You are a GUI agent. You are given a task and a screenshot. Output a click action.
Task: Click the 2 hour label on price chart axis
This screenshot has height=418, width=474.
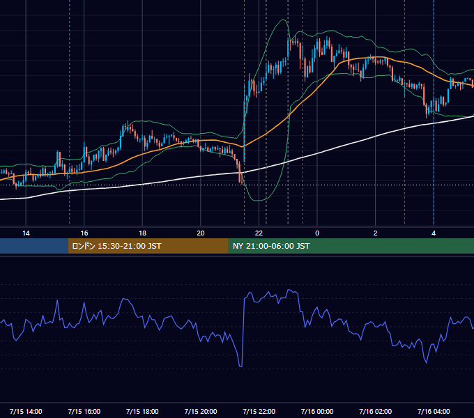click(375, 233)
